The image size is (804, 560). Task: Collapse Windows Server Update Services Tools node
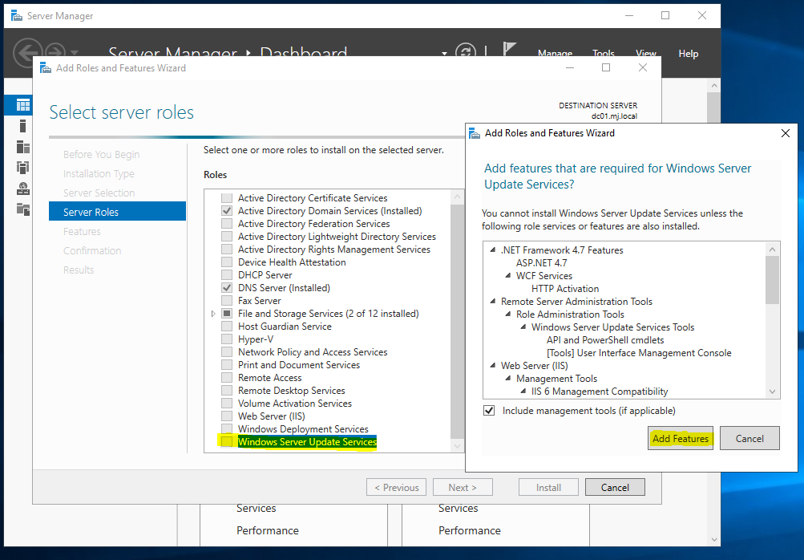(523, 327)
